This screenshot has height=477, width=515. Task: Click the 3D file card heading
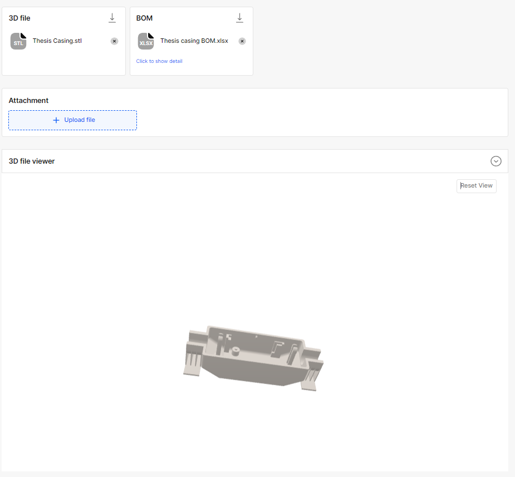point(19,18)
